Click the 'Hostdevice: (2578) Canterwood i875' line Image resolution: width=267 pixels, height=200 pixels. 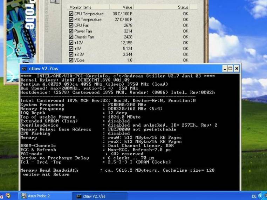(x=117, y=92)
